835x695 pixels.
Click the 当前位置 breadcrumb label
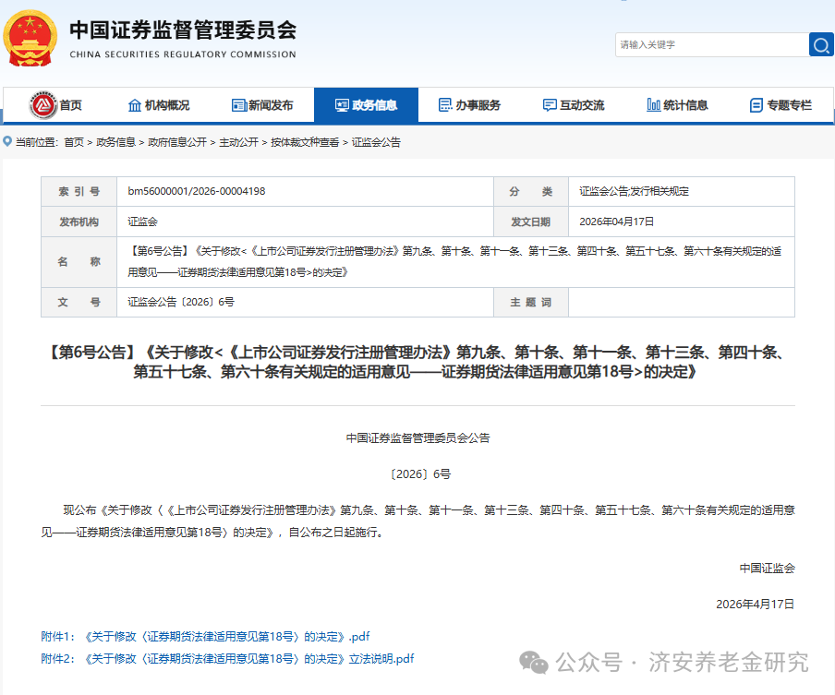click(36, 142)
